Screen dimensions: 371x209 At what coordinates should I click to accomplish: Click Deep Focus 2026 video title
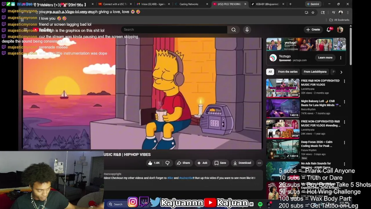point(317,144)
